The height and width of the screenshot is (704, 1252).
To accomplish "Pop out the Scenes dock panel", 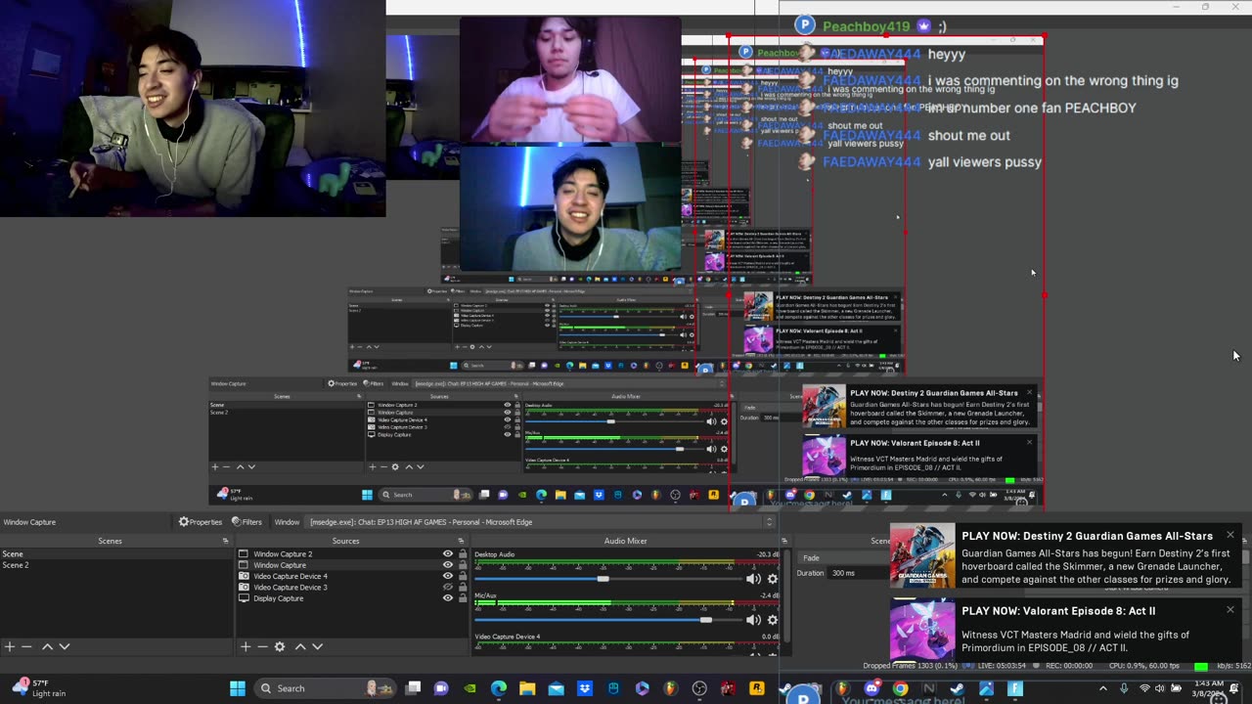I will click(x=225, y=541).
